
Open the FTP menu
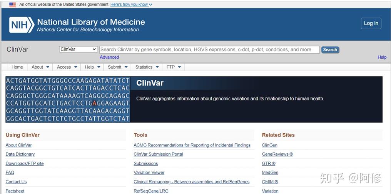point(173,67)
